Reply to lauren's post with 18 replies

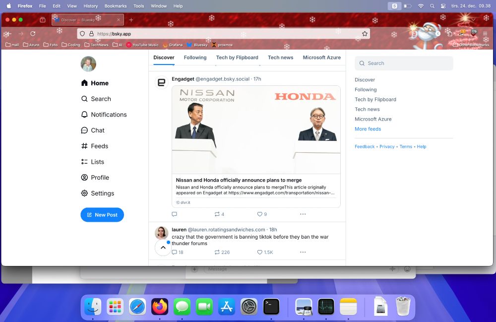click(178, 252)
